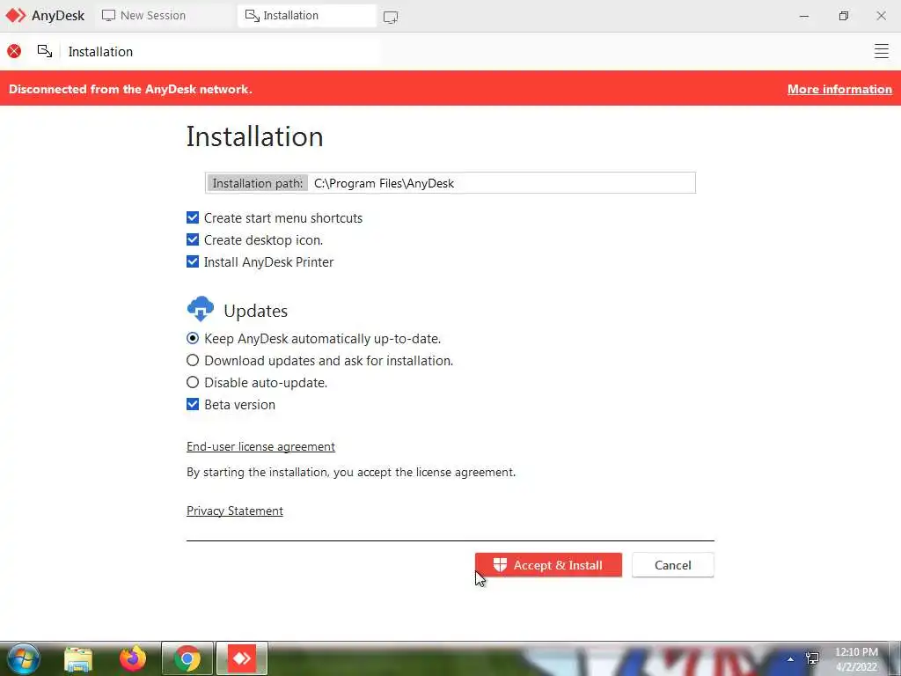The image size is (901, 676).
Task: Launch Firefox from the taskbar
Action: point(133,658)
